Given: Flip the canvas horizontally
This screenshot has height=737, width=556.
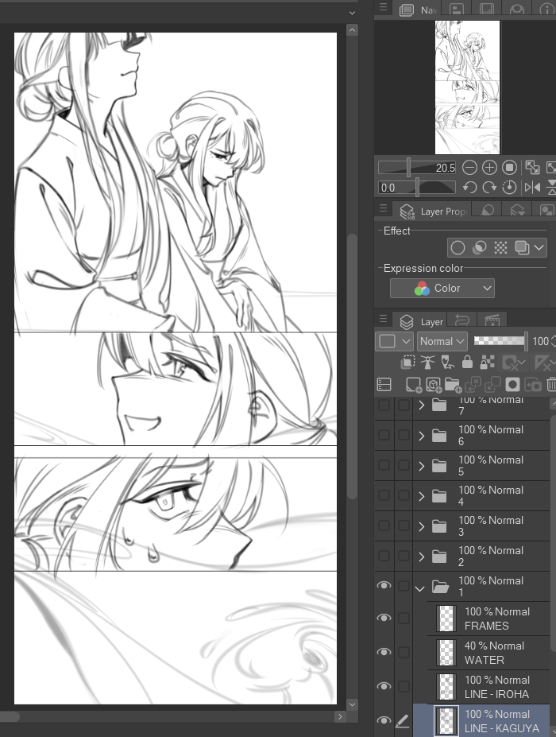Looking at the screenshot, I should pos(532,188).
